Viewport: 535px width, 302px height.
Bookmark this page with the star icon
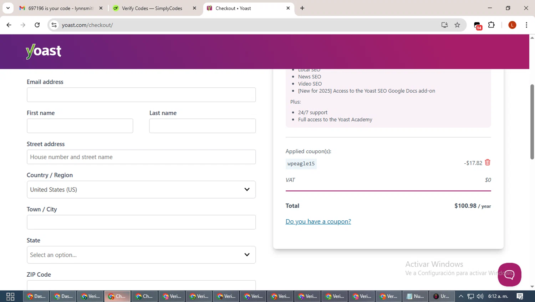(x=457, y=25)
